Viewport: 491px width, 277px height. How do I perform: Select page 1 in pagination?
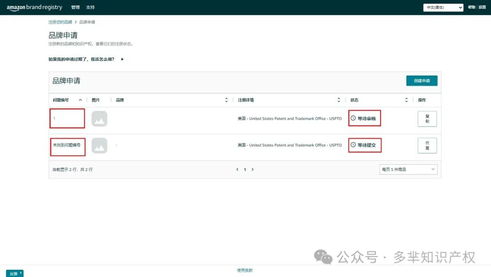[x=245, y=170]
